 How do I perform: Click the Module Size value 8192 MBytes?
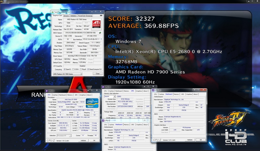[x=125, y=99]
